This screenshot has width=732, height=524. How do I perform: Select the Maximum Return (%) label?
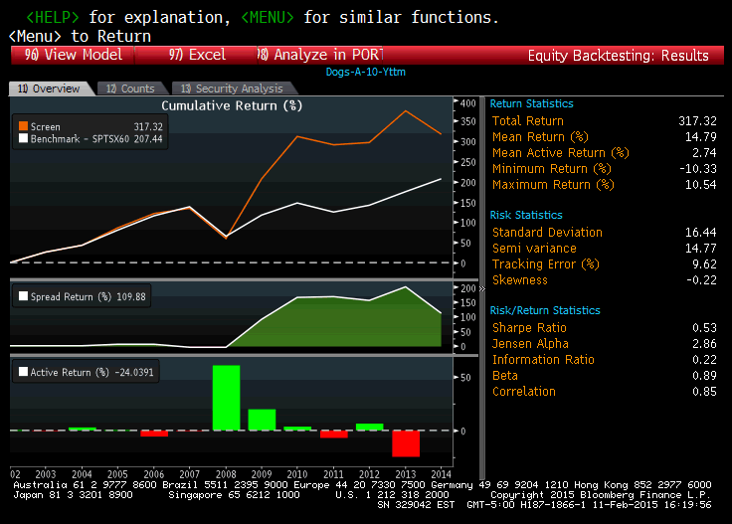pyautogui.click(x=553, y=184)
